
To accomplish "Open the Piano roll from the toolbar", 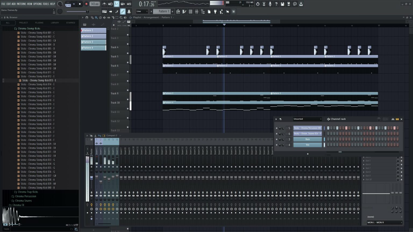I will pos(184,12).
